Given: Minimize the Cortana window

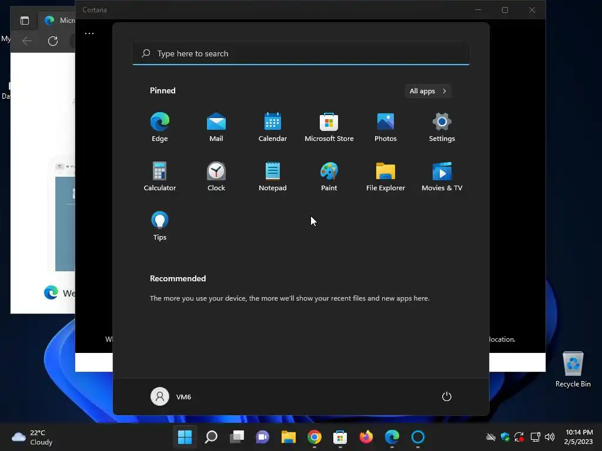Looking at the screenshot, I should coord(478,10).
